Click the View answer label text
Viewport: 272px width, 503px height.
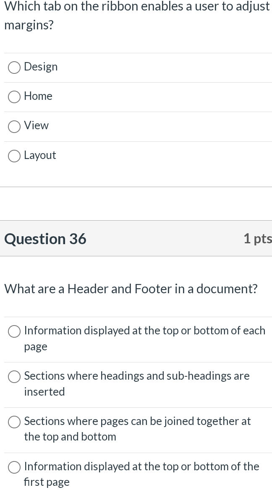point(37,125)
